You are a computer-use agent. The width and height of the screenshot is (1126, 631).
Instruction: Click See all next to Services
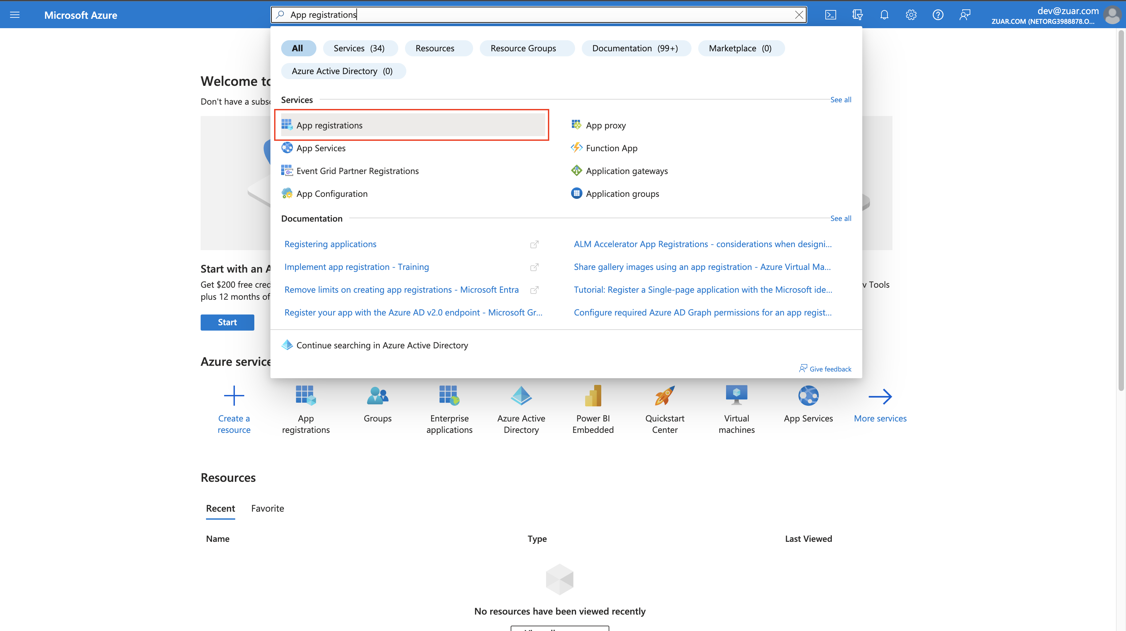[x=840, y=100]
